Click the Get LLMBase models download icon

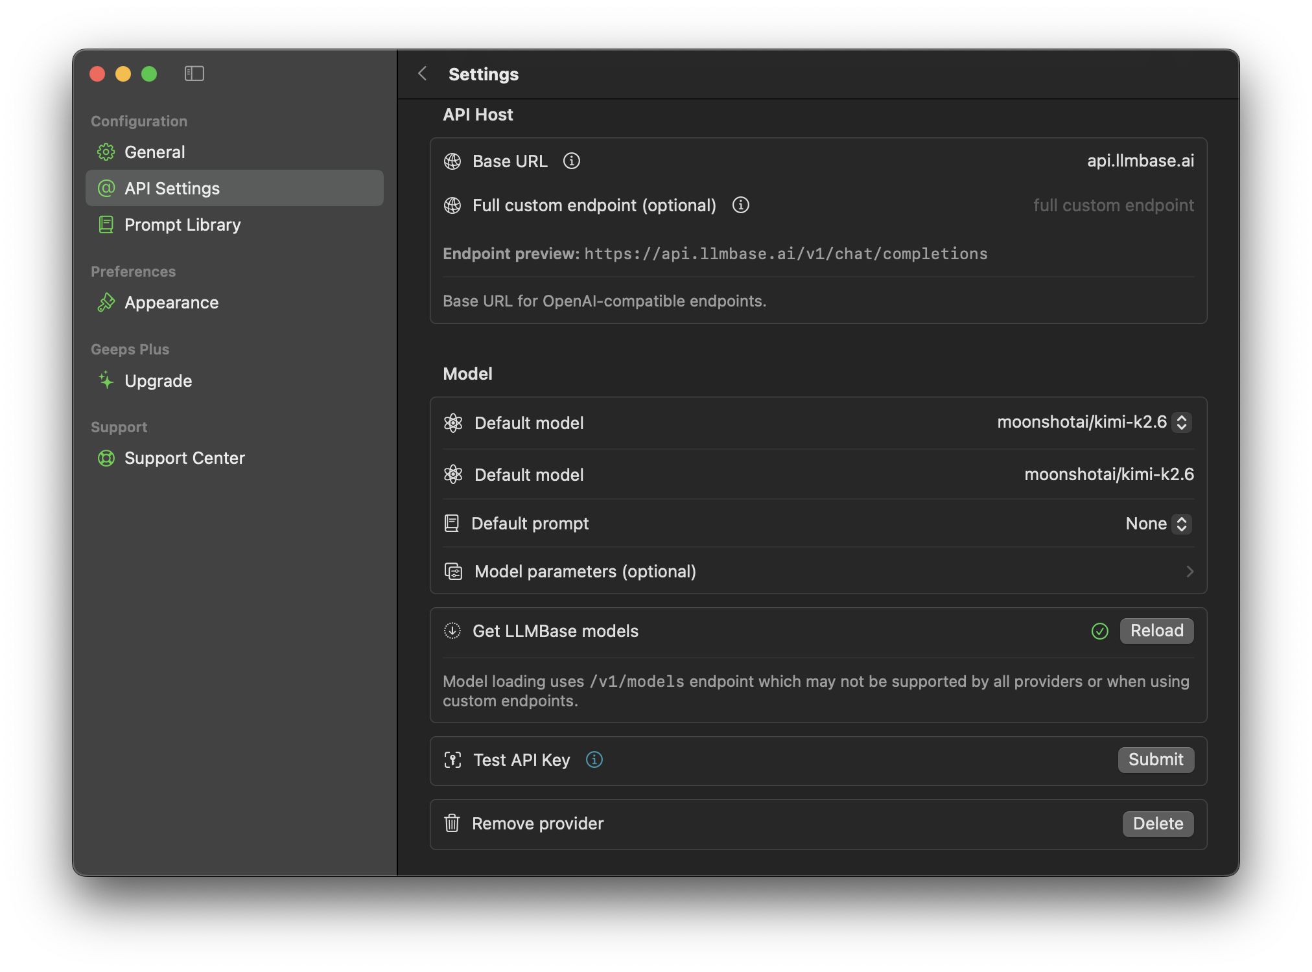point(452,631)
